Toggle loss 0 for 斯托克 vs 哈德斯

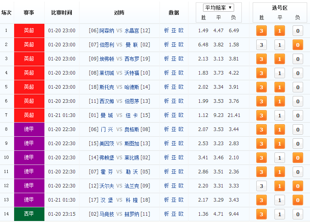coord(298,87)
